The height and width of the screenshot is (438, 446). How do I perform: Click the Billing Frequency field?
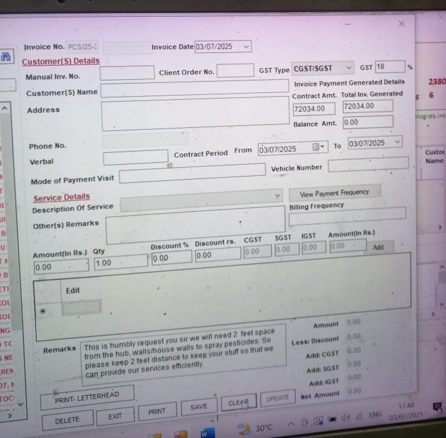coord(347,217)
